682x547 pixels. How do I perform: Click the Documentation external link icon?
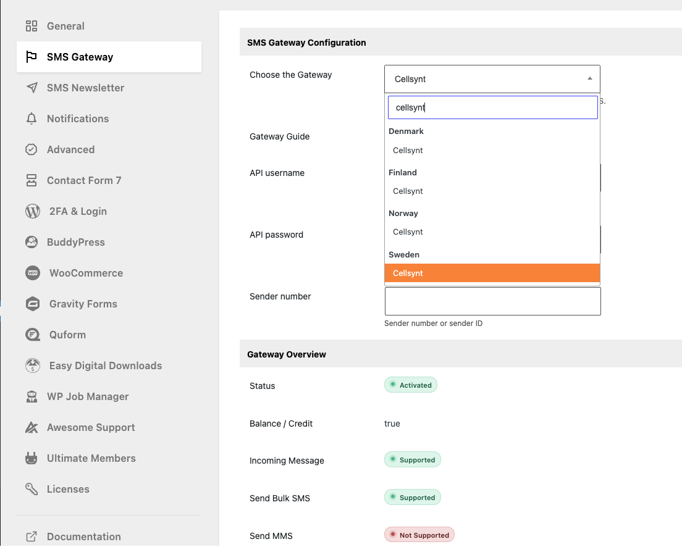coord(32,537)
